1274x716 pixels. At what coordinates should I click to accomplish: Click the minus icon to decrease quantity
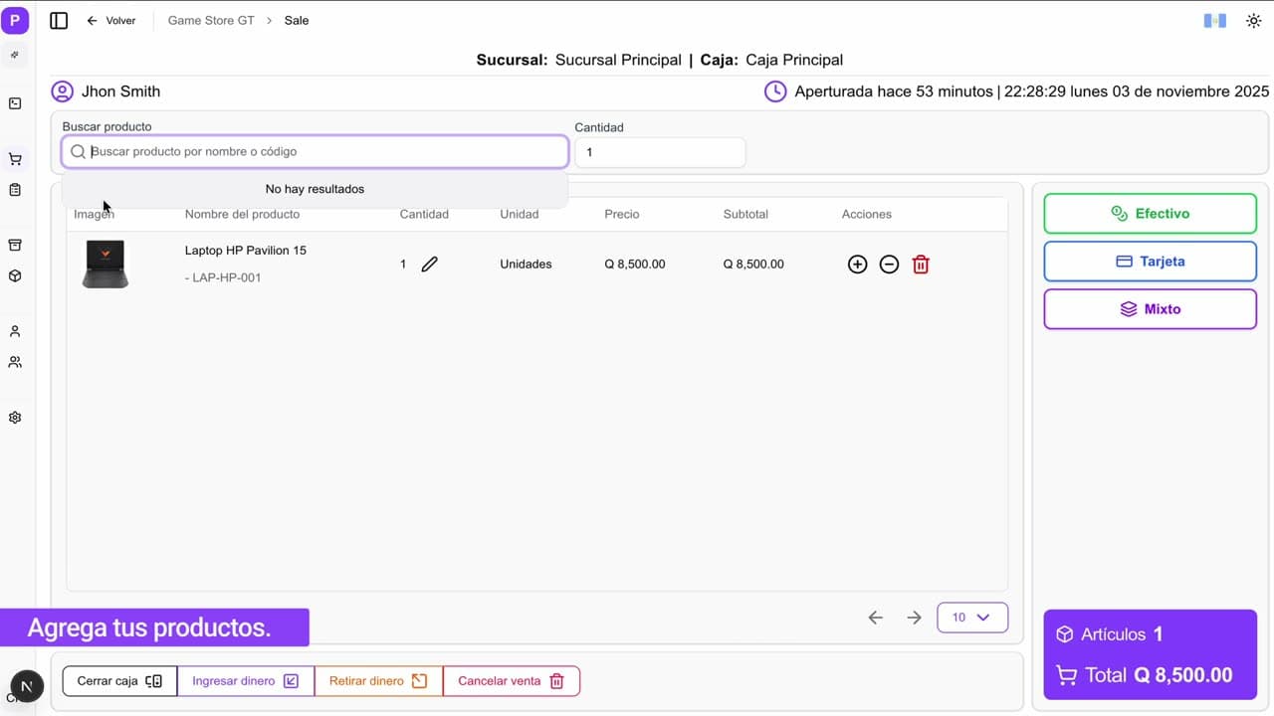pyautogui.click(x=889, y=265)
